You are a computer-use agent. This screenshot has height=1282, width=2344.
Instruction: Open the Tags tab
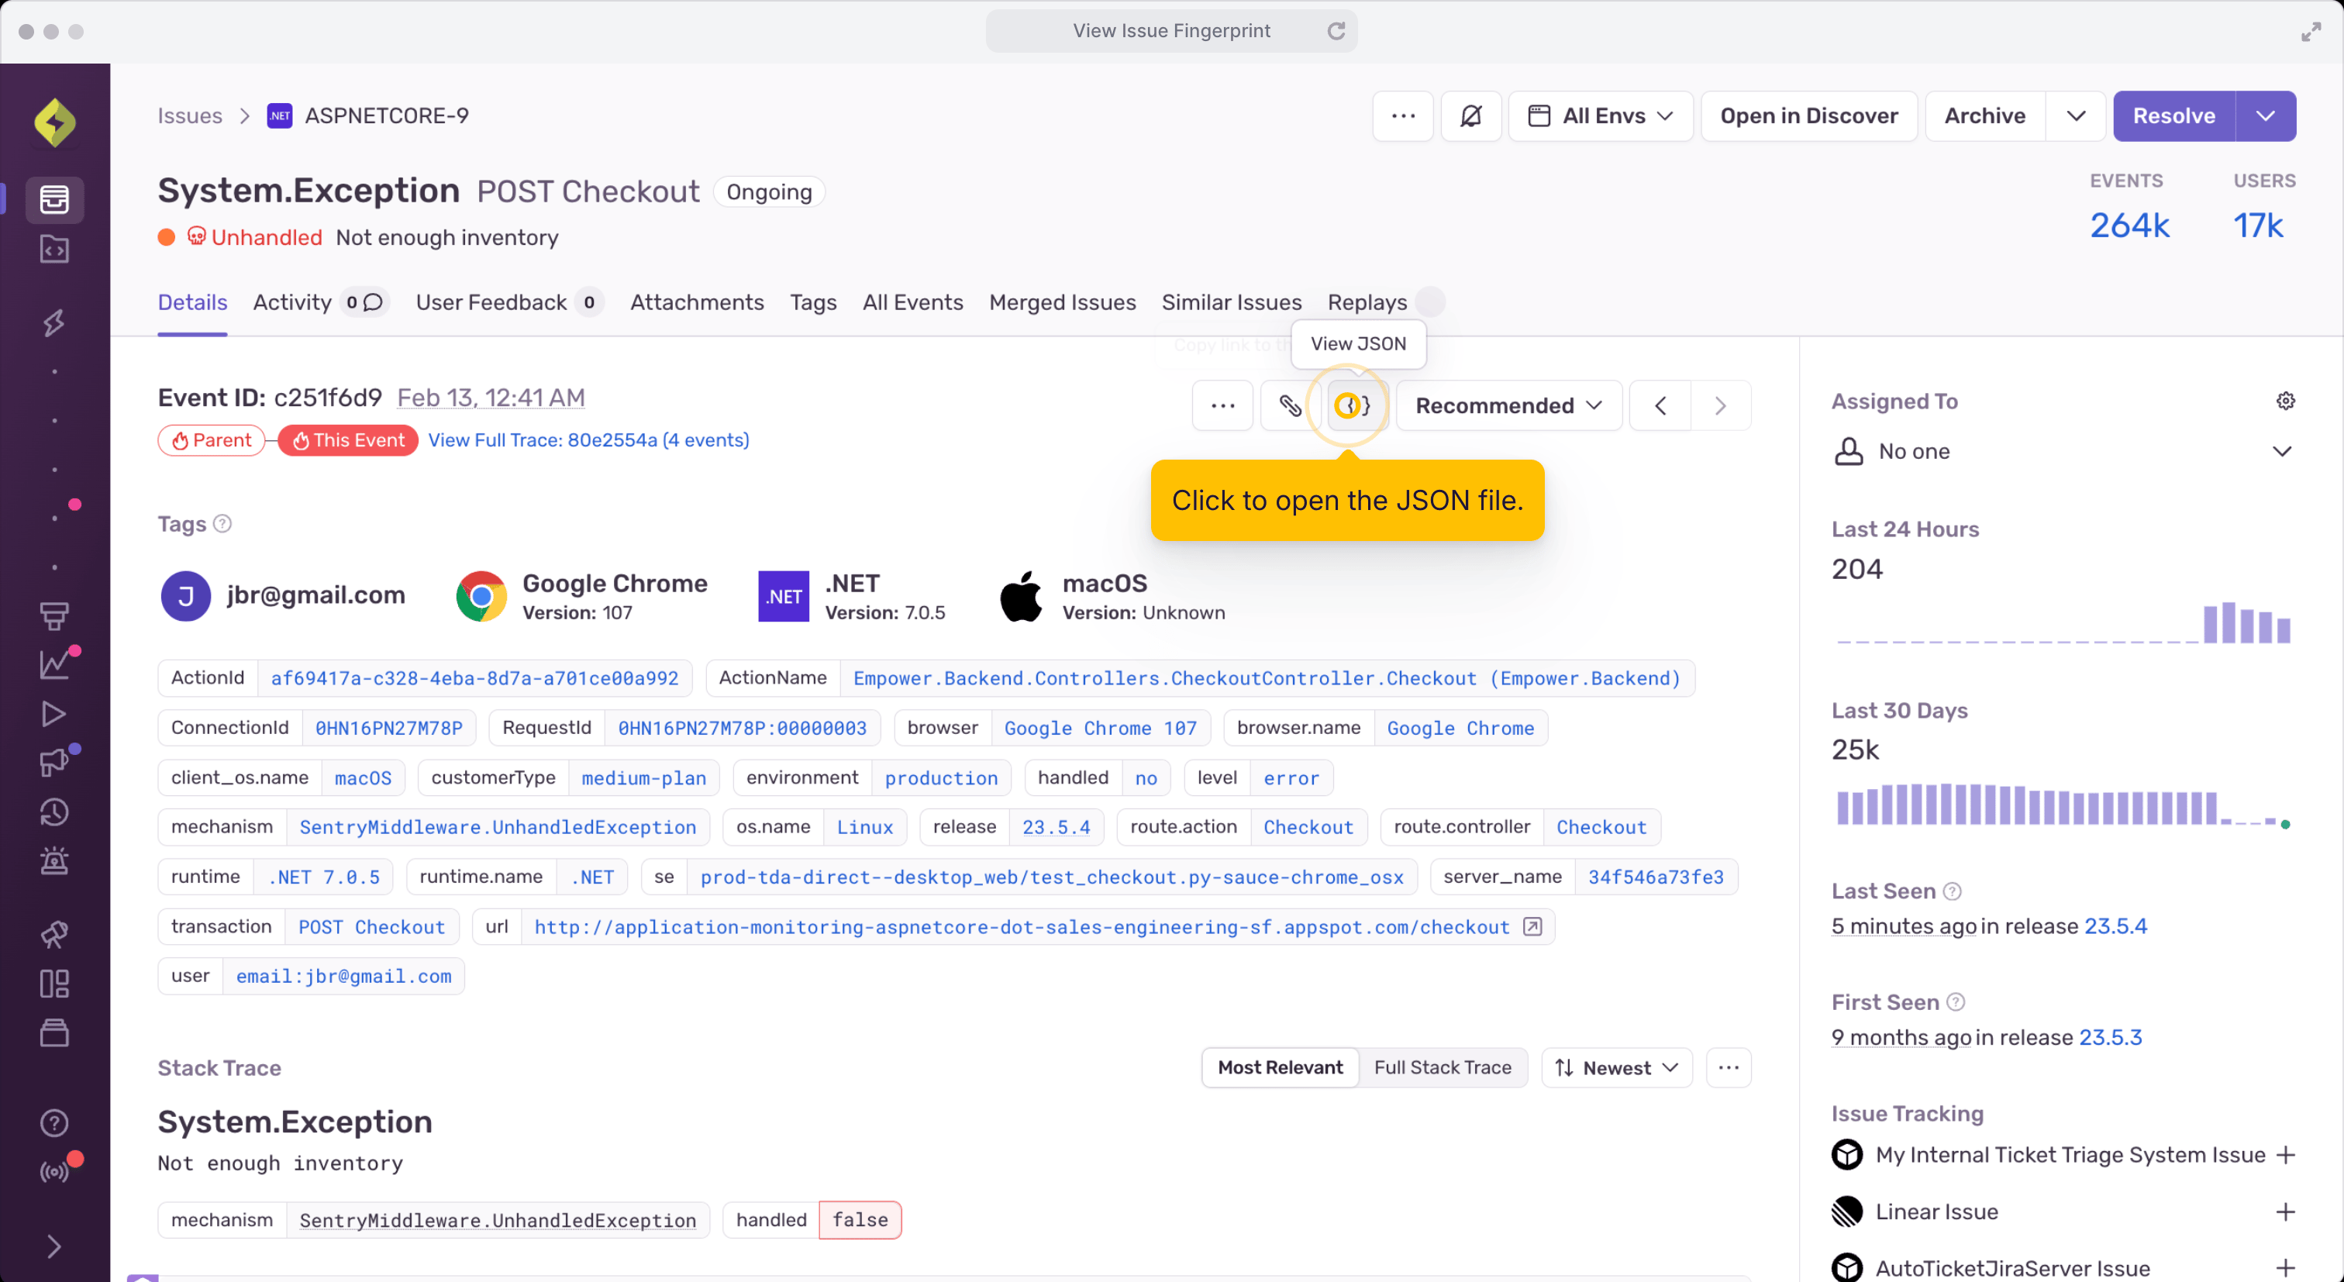(x=812, y=302)
